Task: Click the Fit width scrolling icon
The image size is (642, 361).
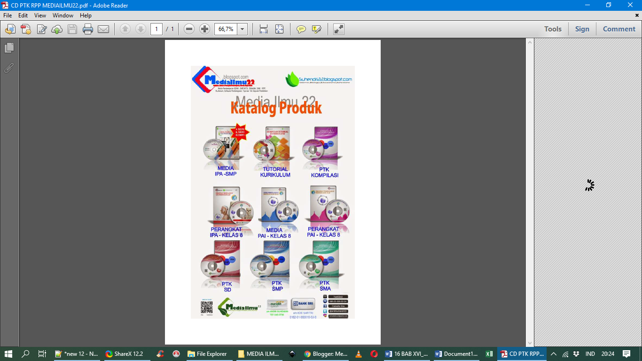Action: 264,29
